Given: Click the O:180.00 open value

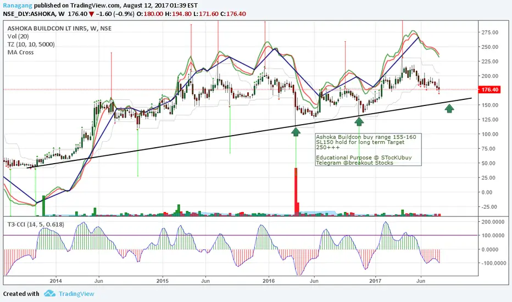Looking at the screenshot, I should click(149, 14).
